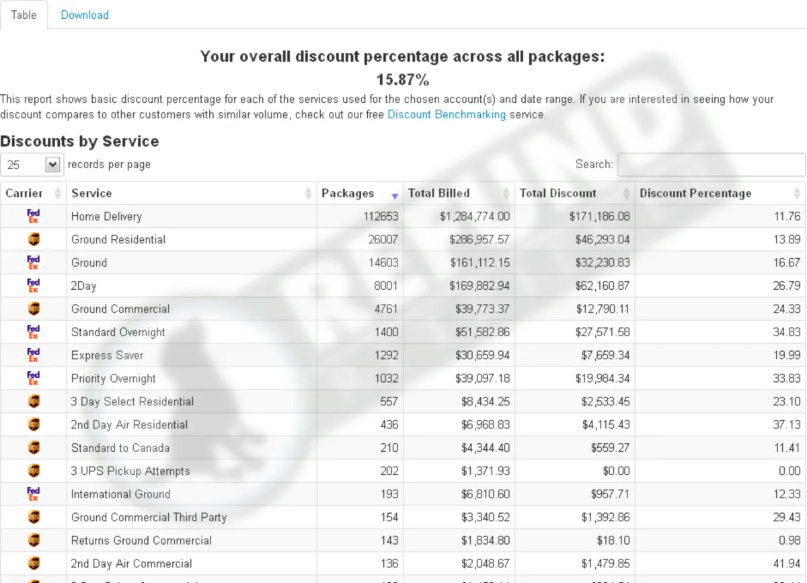Screen dimensions: 807x583
Task: Sort by Discount Percentage column header
Action: click(719, 194)
